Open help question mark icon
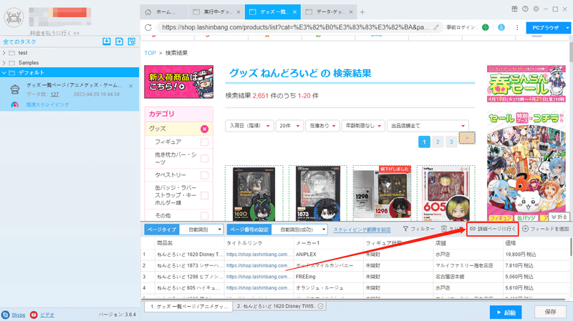Image resolution: width=573 pixels, height=321 pixels. (x=525, y=9)
